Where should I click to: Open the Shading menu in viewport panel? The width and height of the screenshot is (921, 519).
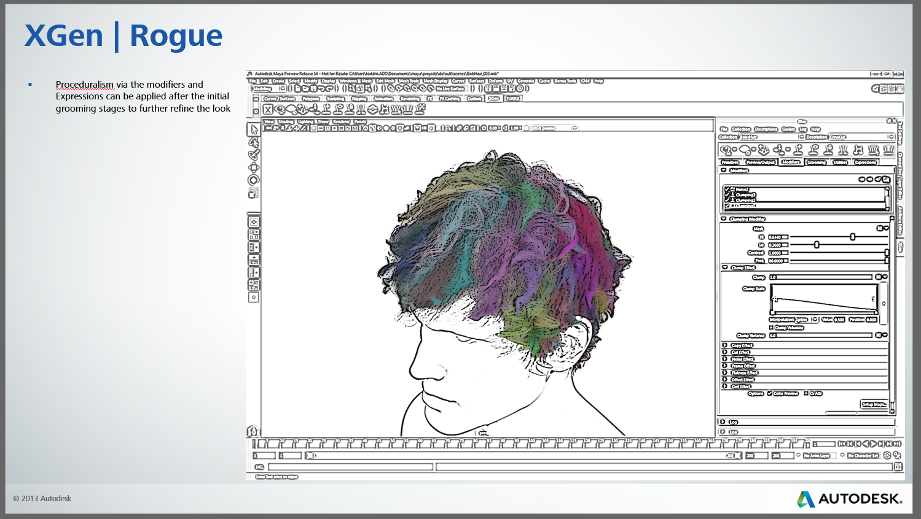click(x=286, y=121)
